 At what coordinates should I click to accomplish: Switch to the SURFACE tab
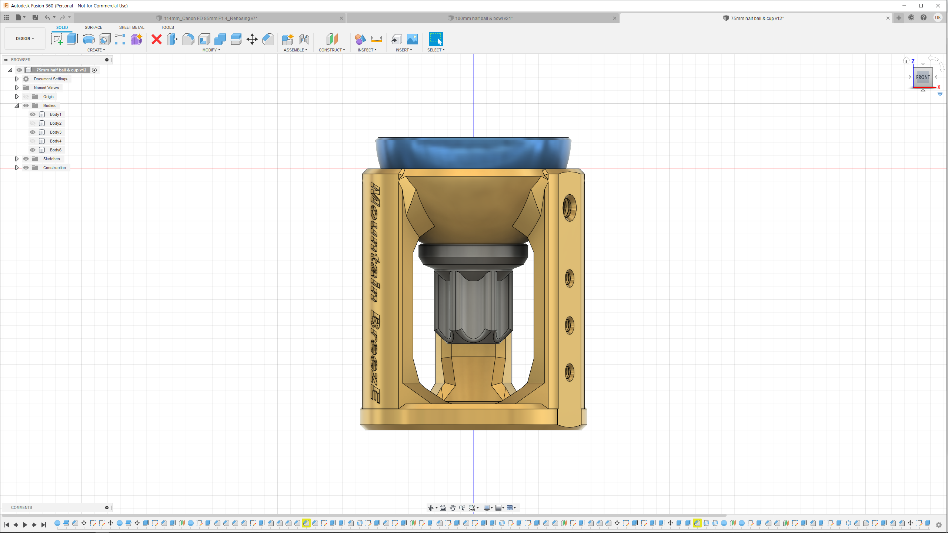click(93, 27)
